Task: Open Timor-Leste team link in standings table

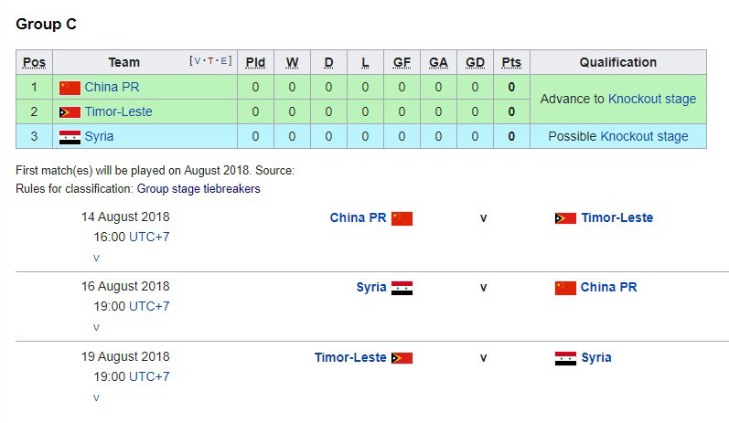Action: (118, 112)
